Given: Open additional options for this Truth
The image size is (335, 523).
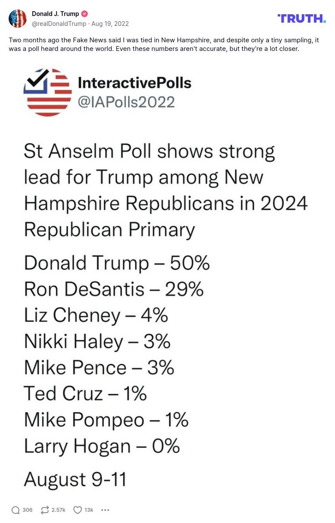Looking at the screenshot, I should tap(105, 510).
